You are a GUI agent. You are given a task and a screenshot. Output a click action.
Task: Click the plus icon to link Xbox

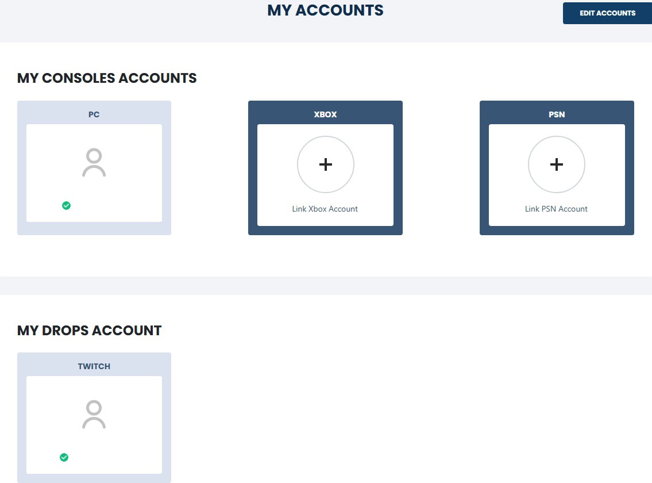pyautogui.click(x=326, y=164)
